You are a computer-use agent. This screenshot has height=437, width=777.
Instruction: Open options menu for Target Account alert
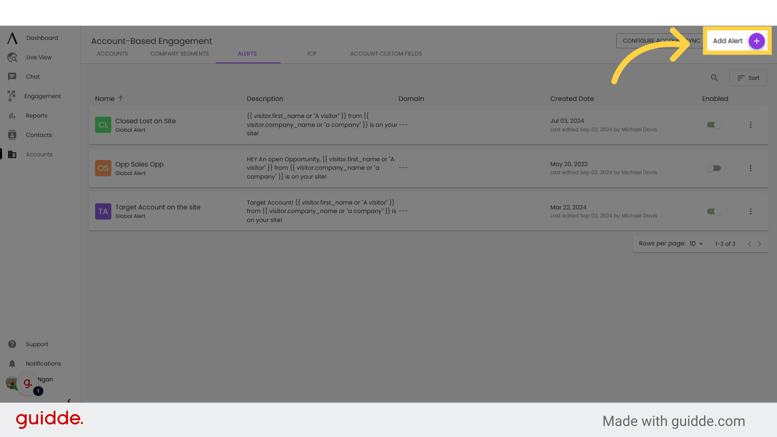tap(750, 212)
